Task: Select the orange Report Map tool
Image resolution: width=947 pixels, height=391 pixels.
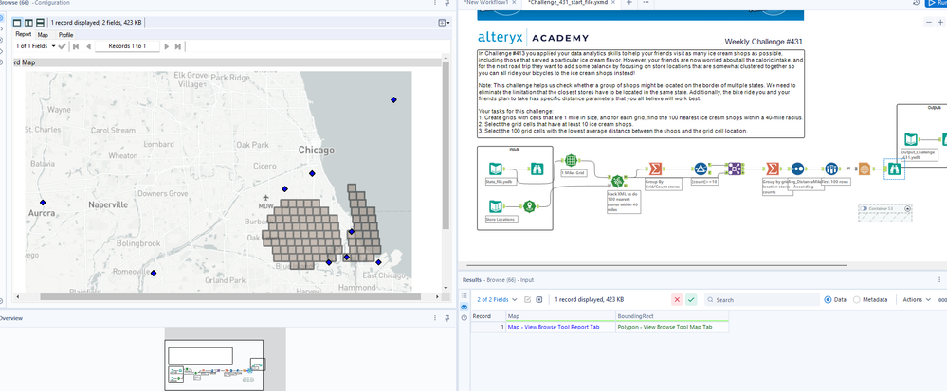Action: (x=864, y=169)
